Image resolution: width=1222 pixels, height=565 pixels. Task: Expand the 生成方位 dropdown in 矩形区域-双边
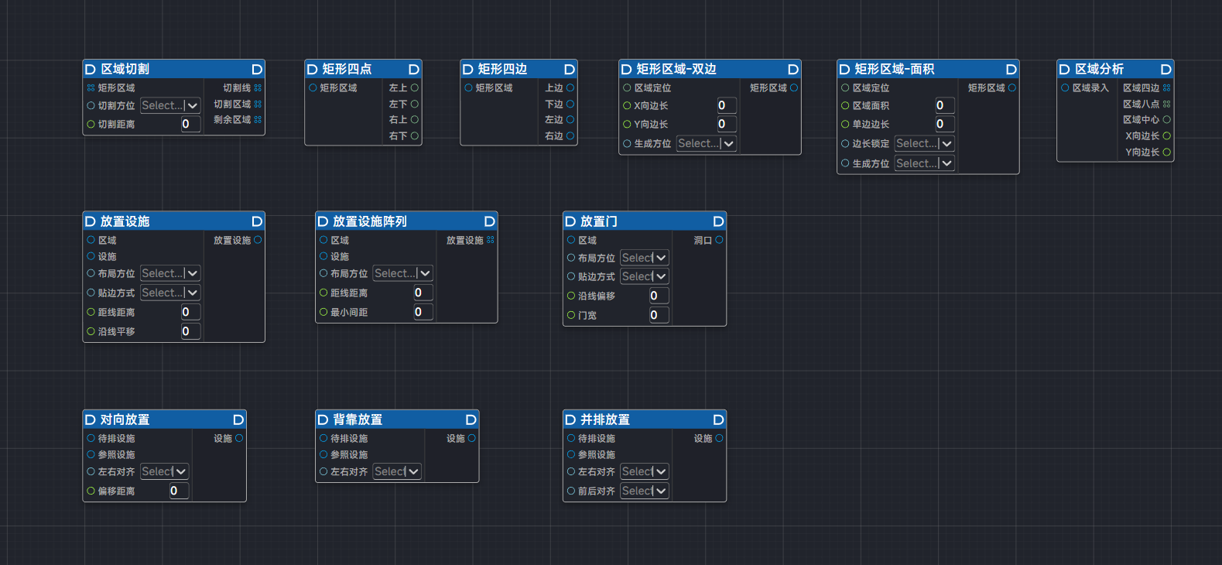[706, 144]
